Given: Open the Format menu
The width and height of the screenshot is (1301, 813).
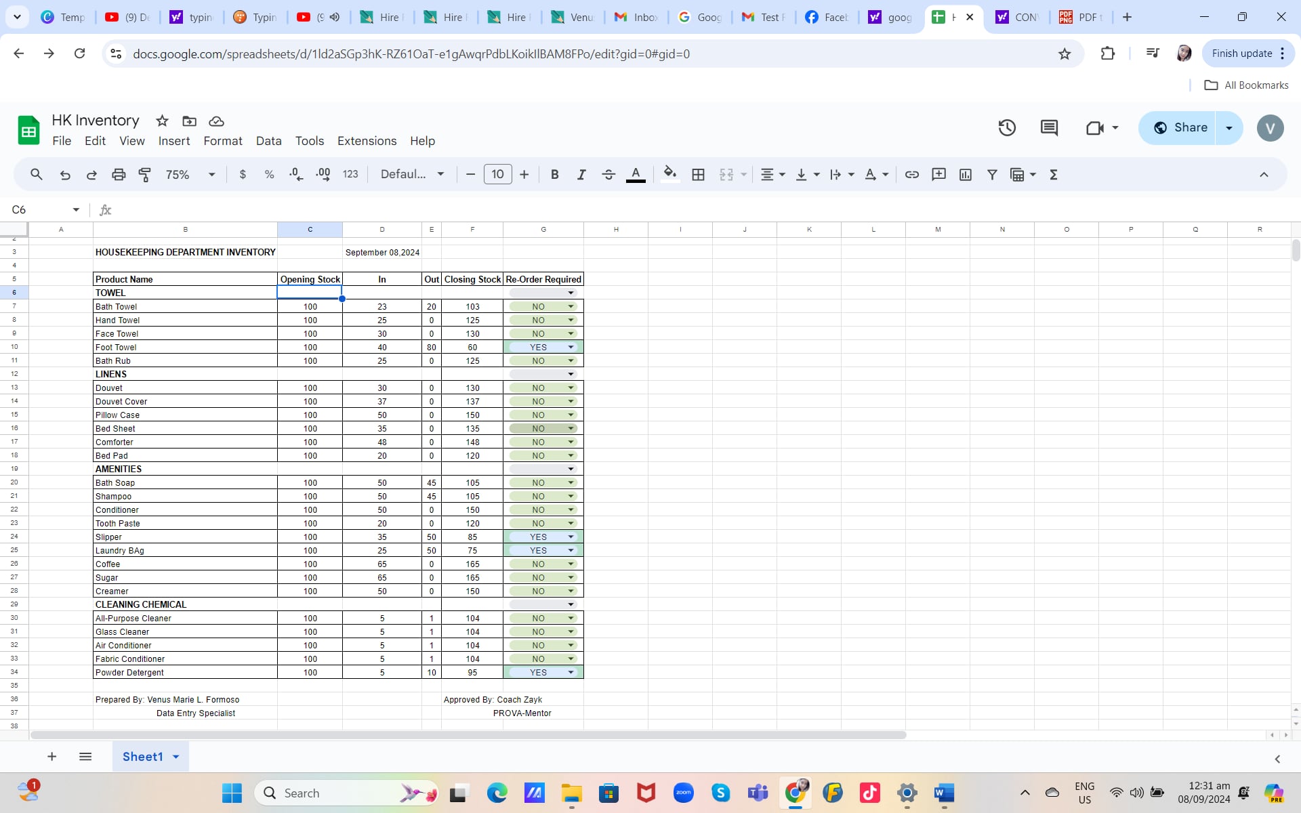Looking at the screenshot, I should tap(222, 141).
